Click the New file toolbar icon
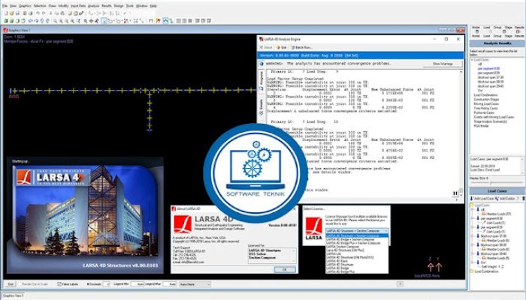This screenshot has height=300, width=526. coord(6,13)
